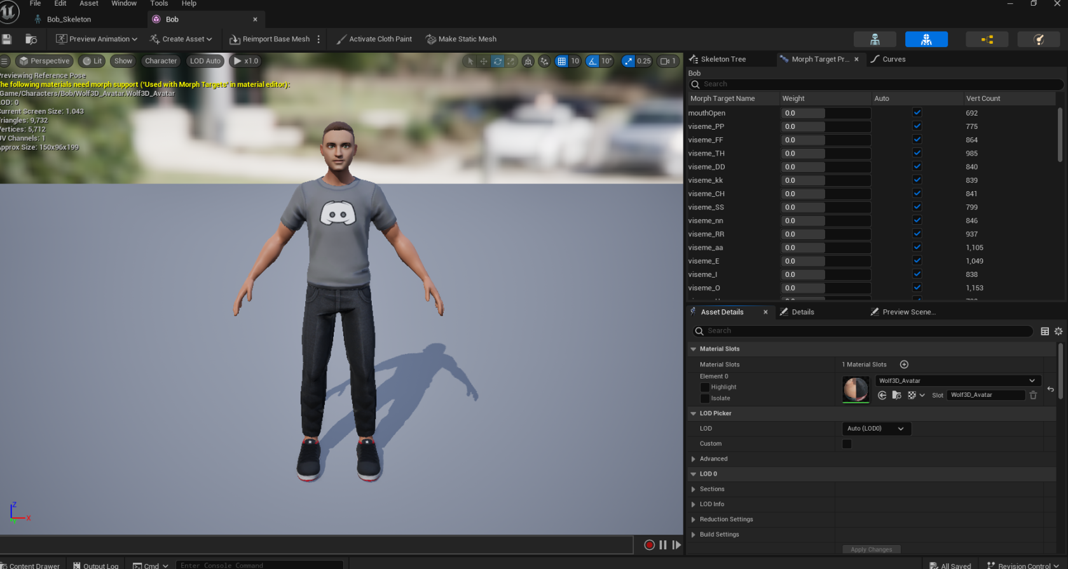Screen dimensions: 1068x569
Task: Open the Asset Details settings gear
Action: point(1058,331)
